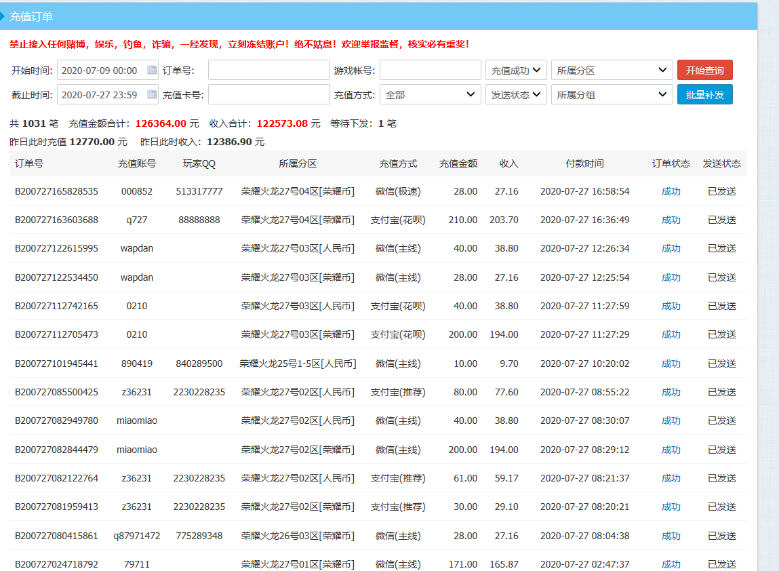Click 成功 link for order B200727122615995

pyautogui.click(x=671, y=248)
